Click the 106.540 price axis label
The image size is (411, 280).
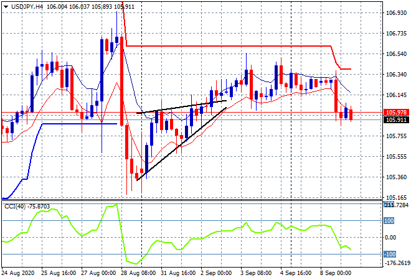(396, 54)
